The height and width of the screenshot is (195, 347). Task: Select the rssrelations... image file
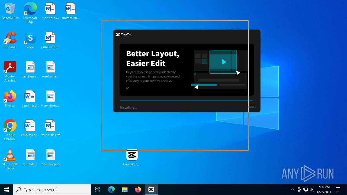50,99
